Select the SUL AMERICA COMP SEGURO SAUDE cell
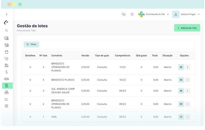Screen dimensions: 205x130 [x=63, y=91]
